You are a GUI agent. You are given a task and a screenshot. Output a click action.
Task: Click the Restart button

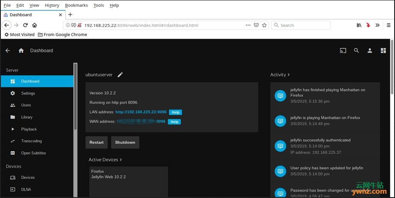pyautogui.click(x=96, y=142)
